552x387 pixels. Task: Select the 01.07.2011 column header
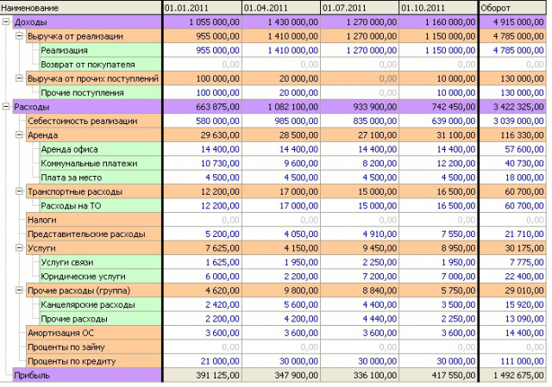tap(360, 8)
